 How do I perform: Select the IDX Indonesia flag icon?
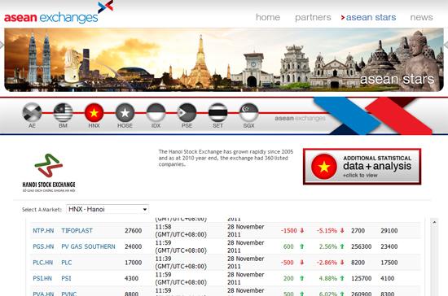pos(156,112)
